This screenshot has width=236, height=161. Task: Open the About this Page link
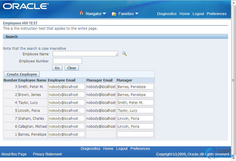(14, 154)
